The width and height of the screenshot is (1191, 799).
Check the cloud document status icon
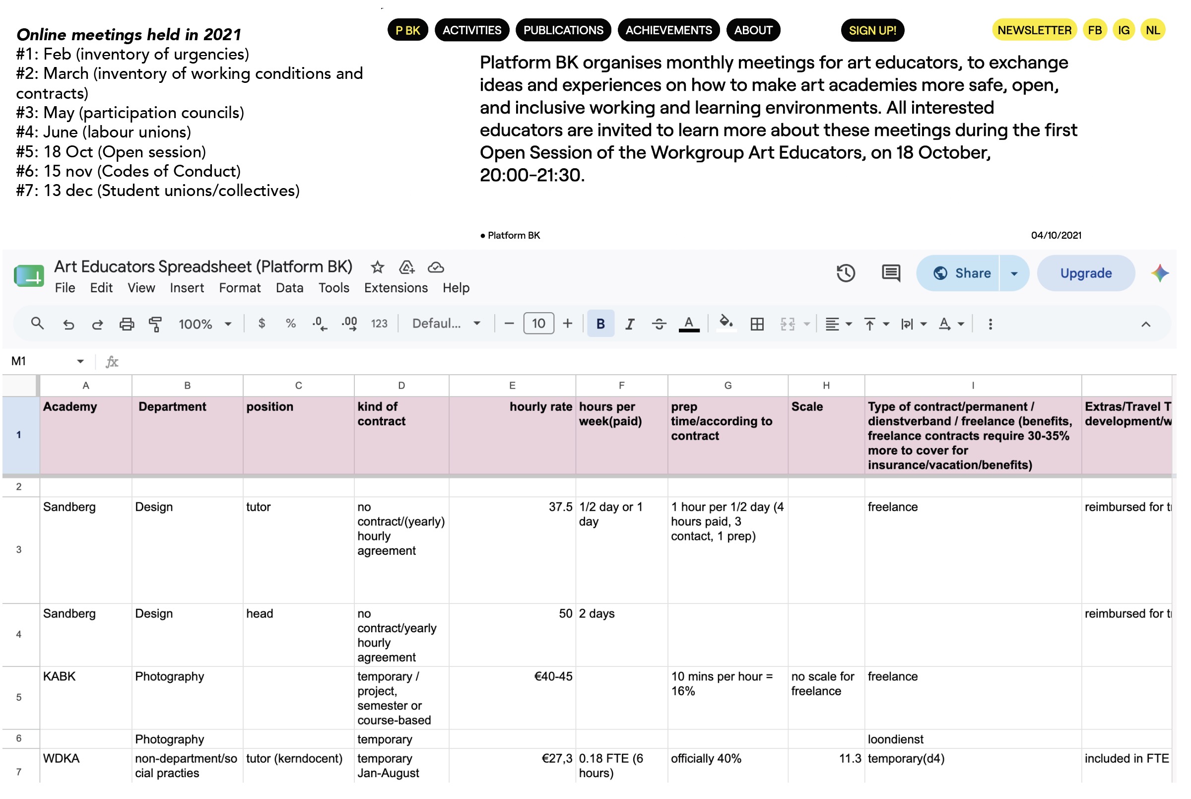[436, 267]
